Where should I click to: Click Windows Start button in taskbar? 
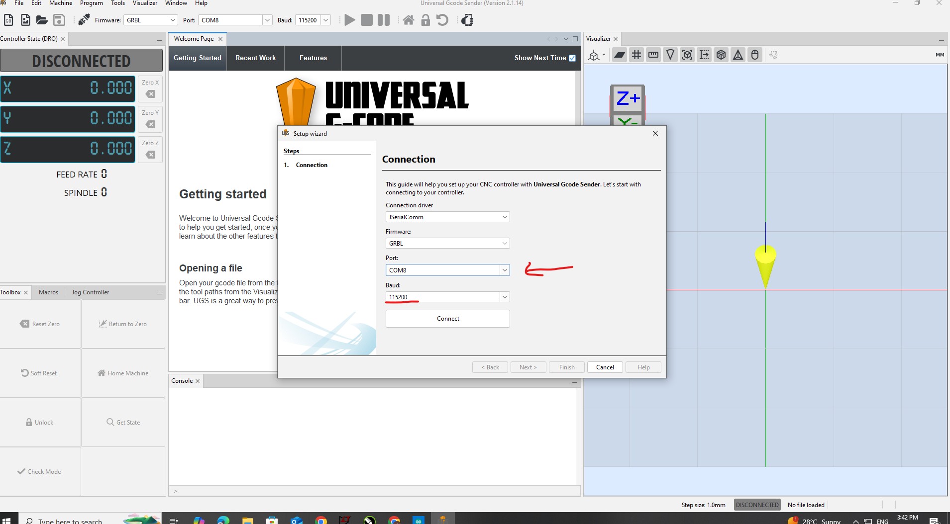[7, 520]
